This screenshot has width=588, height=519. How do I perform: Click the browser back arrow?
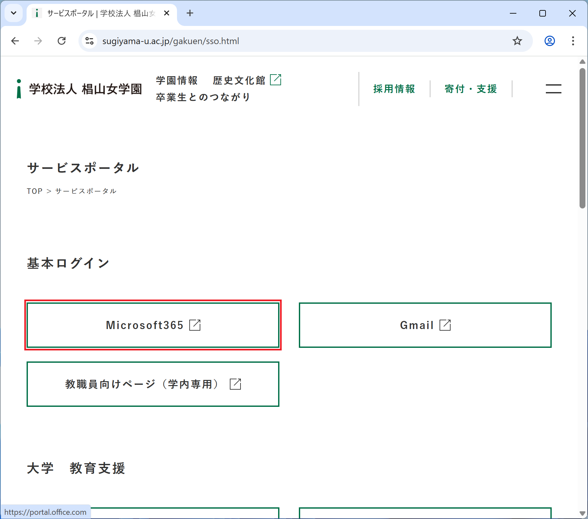coord(15,41)
